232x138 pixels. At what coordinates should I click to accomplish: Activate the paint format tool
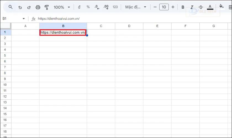(47, 7)
